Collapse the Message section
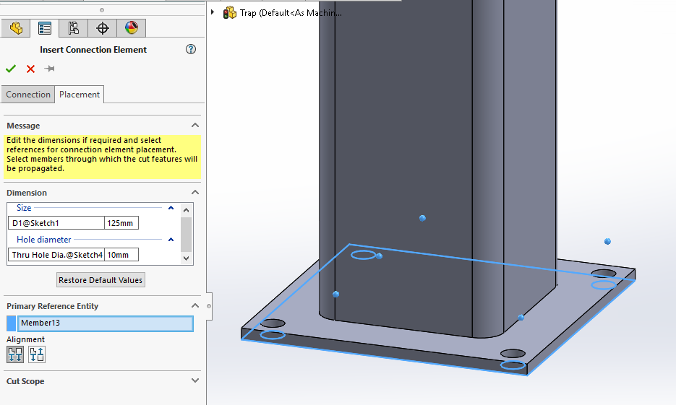Image resolution: width=676 pixels, height=405 pixels. coord(195,125)
